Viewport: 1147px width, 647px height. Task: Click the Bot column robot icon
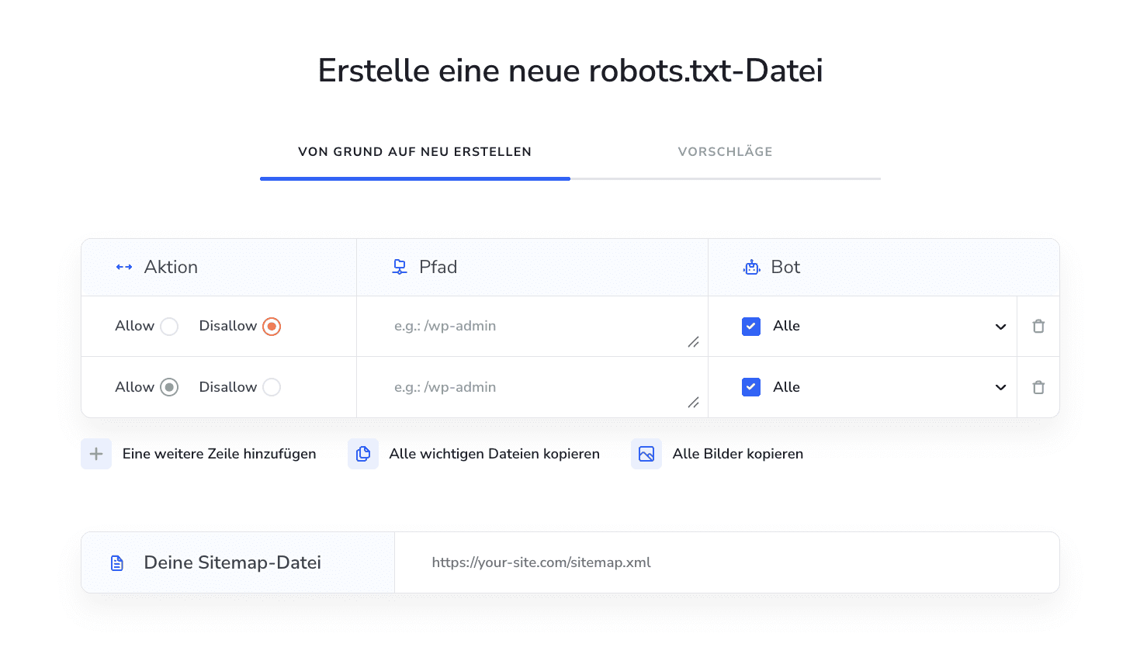pyautogui.click(x=751, y=266)
